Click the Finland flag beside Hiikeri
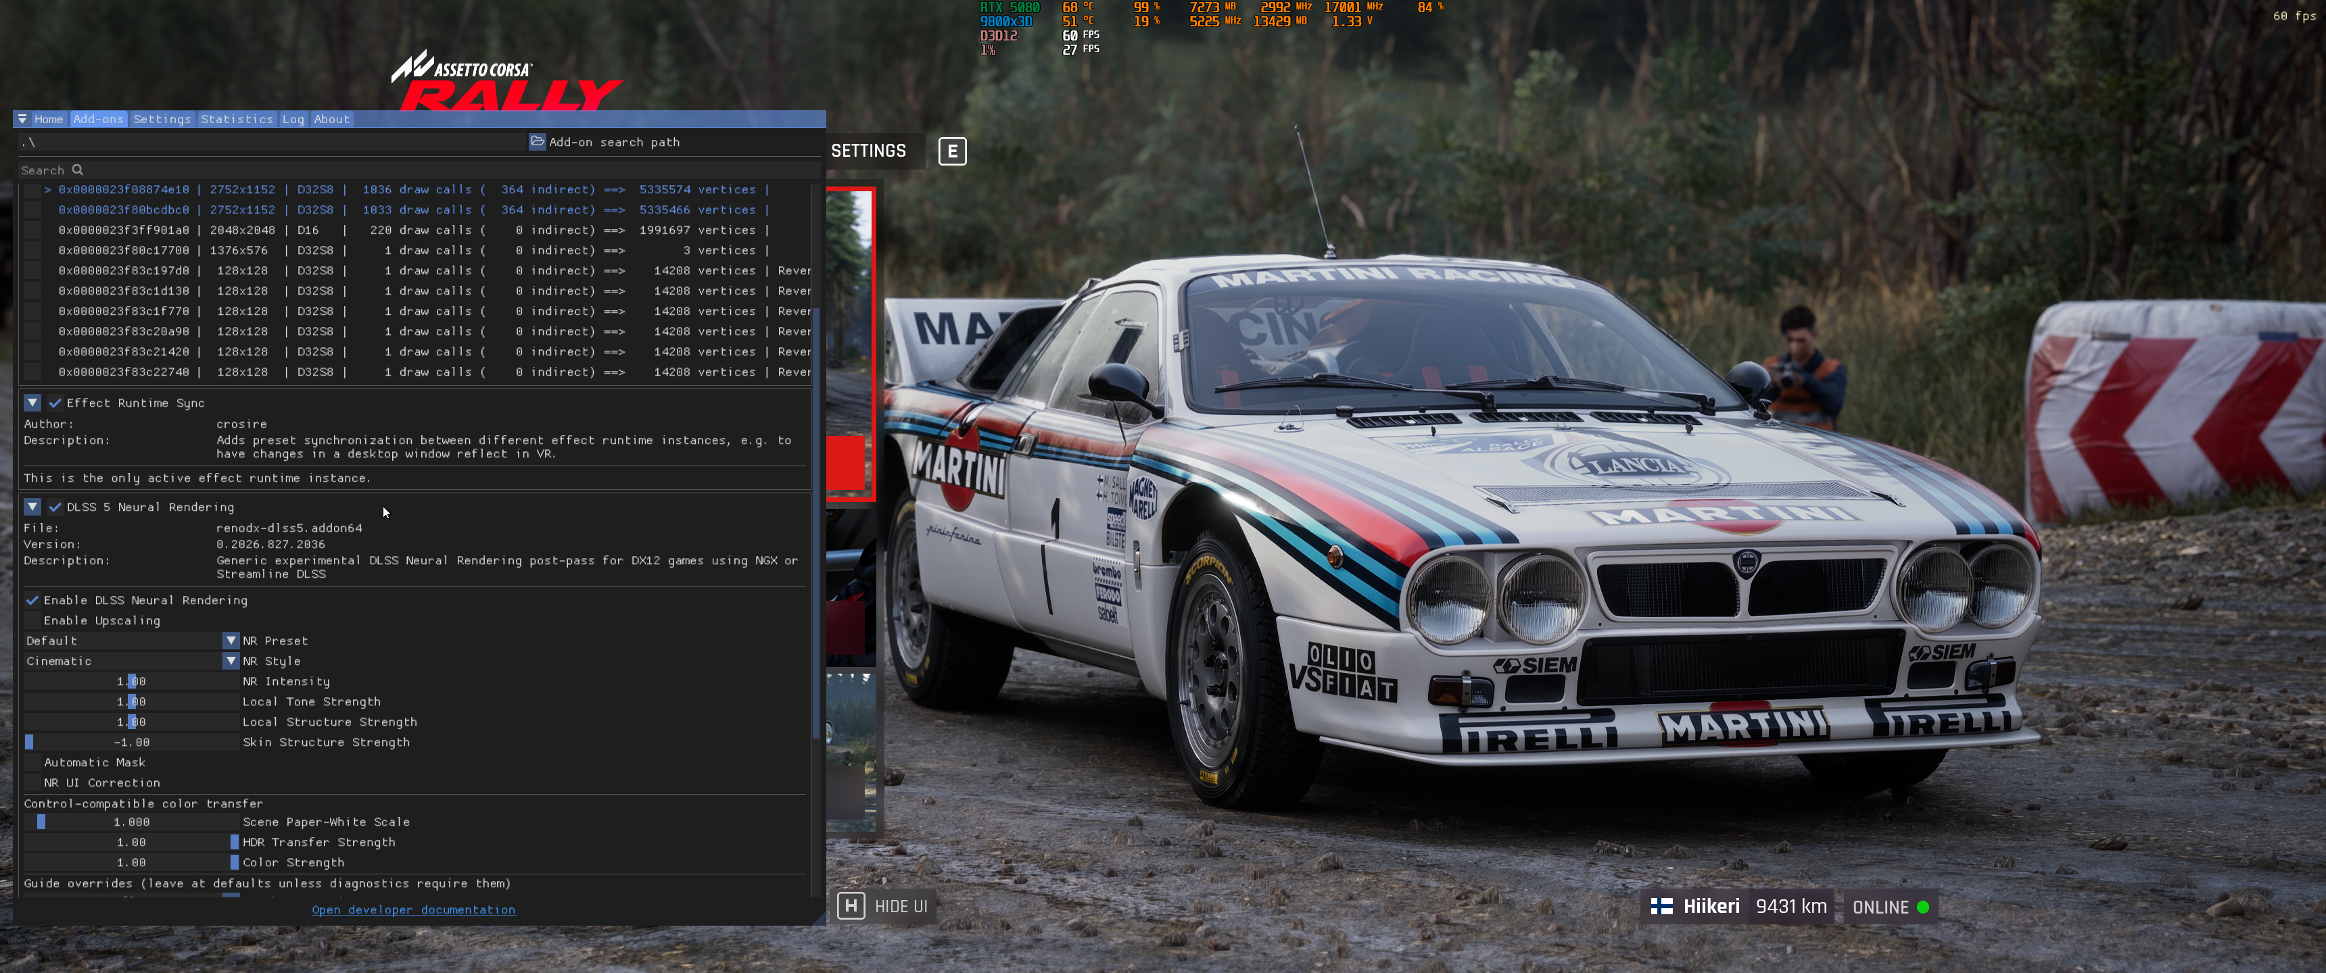Screen dimensions: 2326x973 pos(1661,906)
